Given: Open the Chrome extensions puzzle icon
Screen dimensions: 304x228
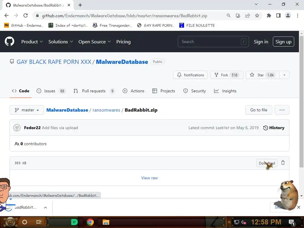Looking at the screenshot, I should pyautogui.click(x=269, y=15).
